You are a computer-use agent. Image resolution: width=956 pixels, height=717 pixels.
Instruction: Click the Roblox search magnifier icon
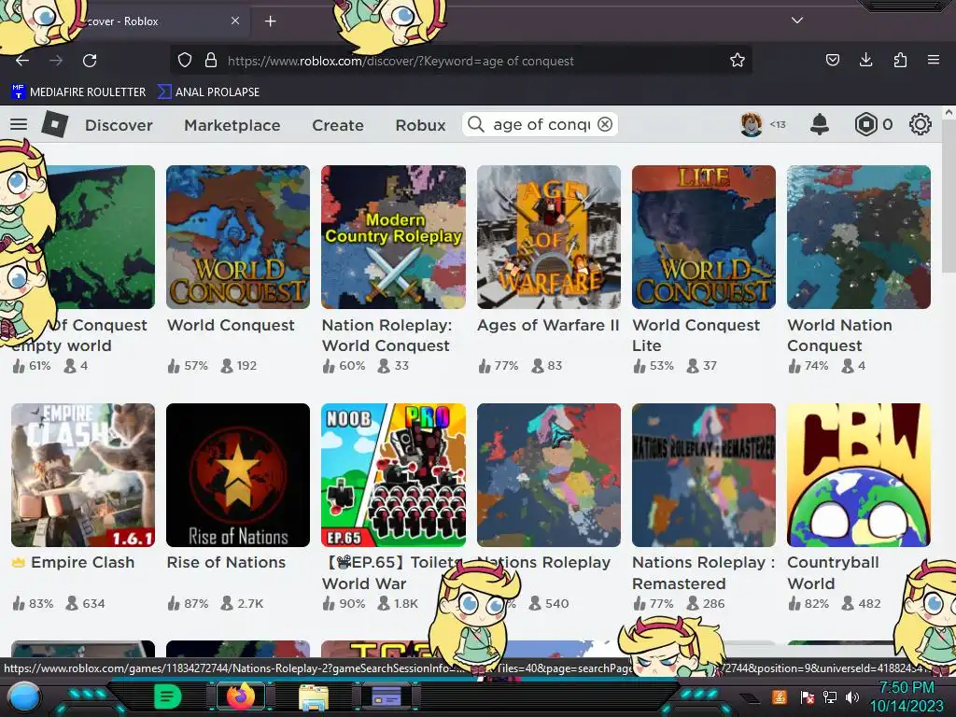475,124
